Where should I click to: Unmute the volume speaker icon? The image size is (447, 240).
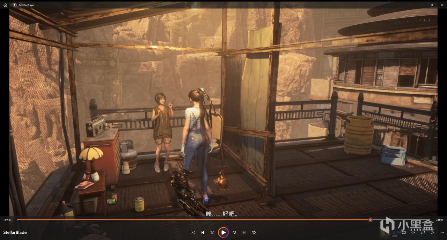pyautogui.click(x=413, y=232)
